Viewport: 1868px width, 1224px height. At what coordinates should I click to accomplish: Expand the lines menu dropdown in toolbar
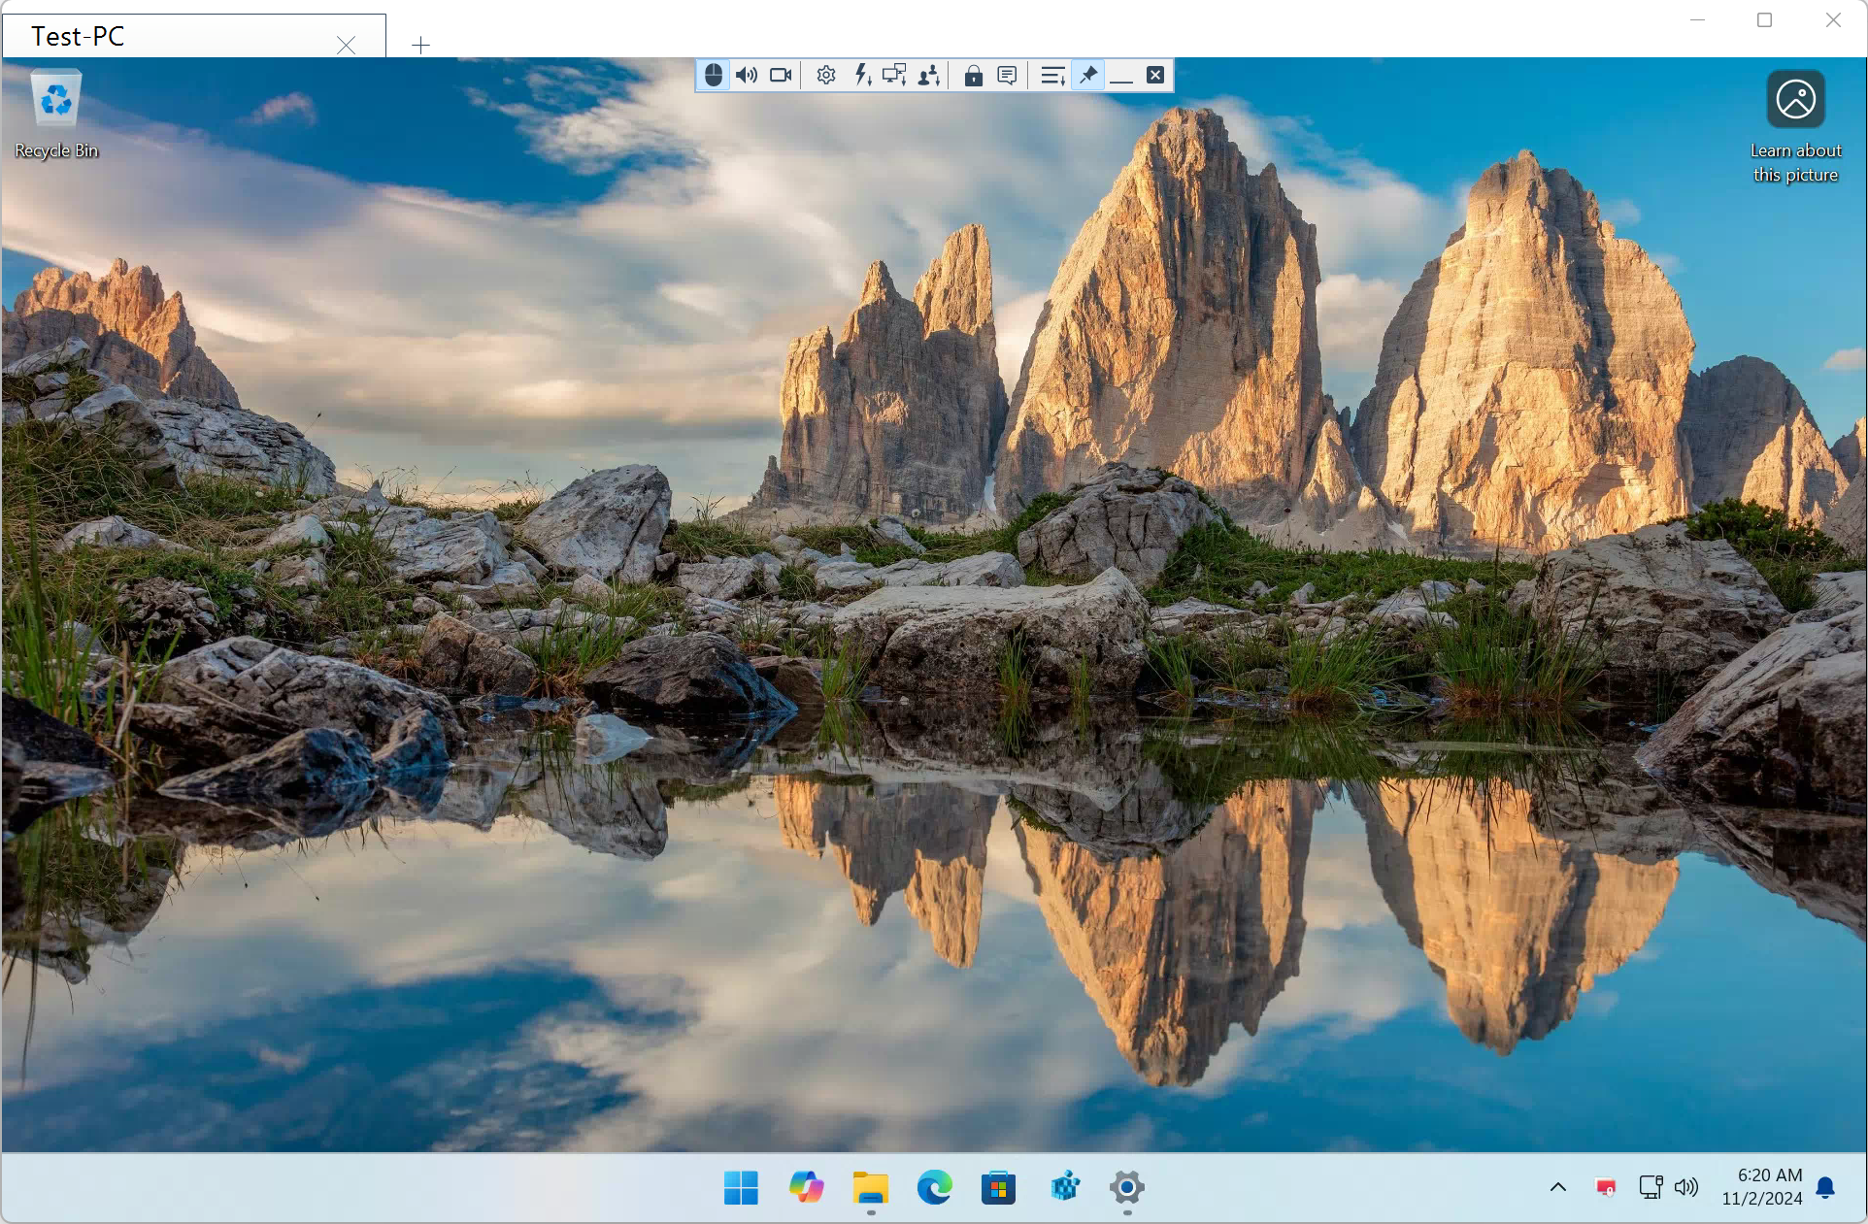point(1052,75)
